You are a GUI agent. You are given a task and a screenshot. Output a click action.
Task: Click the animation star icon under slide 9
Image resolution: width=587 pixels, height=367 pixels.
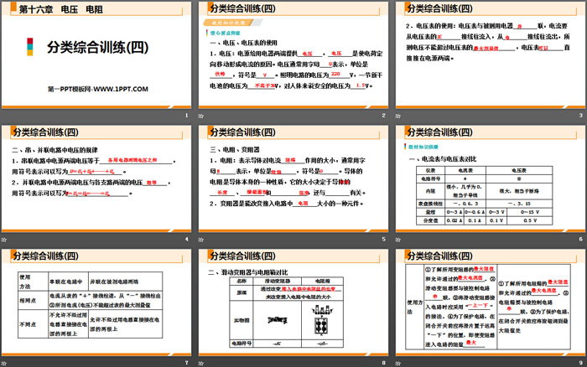click(398, 363)
